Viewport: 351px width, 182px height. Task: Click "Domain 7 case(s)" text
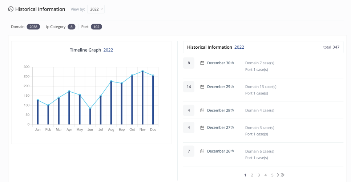pyautogui.click(x=260, y=63)
